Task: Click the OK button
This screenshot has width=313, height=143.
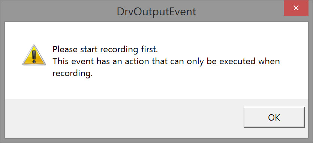Action: [x=274, y=117]
